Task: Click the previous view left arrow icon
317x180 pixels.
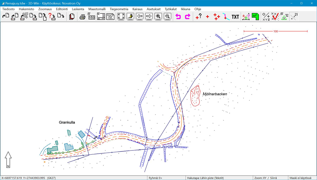Action: (x=140, y=16)
